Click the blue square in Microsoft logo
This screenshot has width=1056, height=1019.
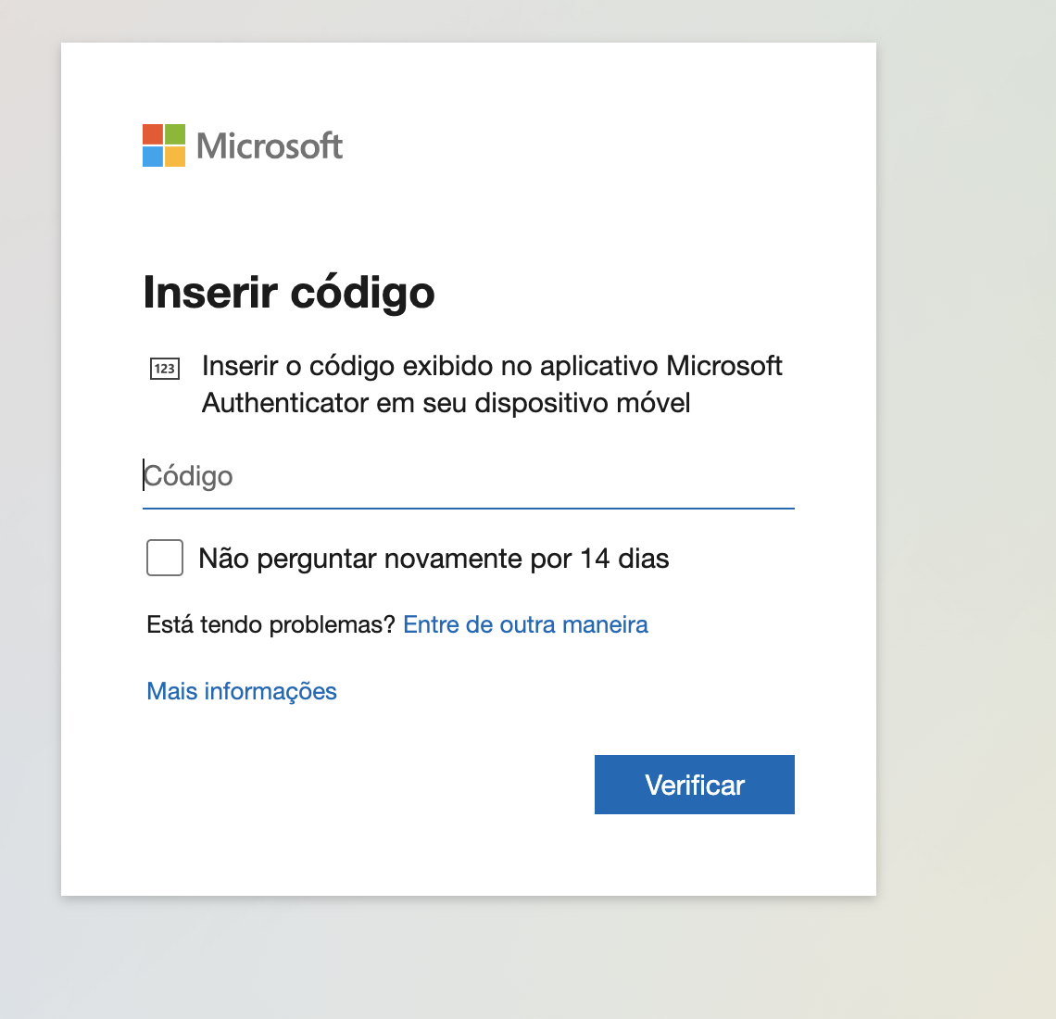tap(153, 157)
